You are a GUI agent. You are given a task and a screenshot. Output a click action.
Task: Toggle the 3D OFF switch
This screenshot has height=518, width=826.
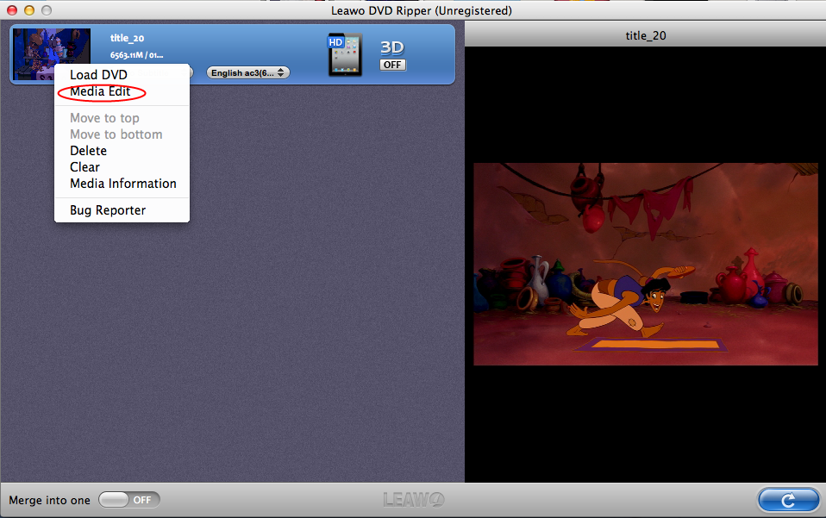392,65
